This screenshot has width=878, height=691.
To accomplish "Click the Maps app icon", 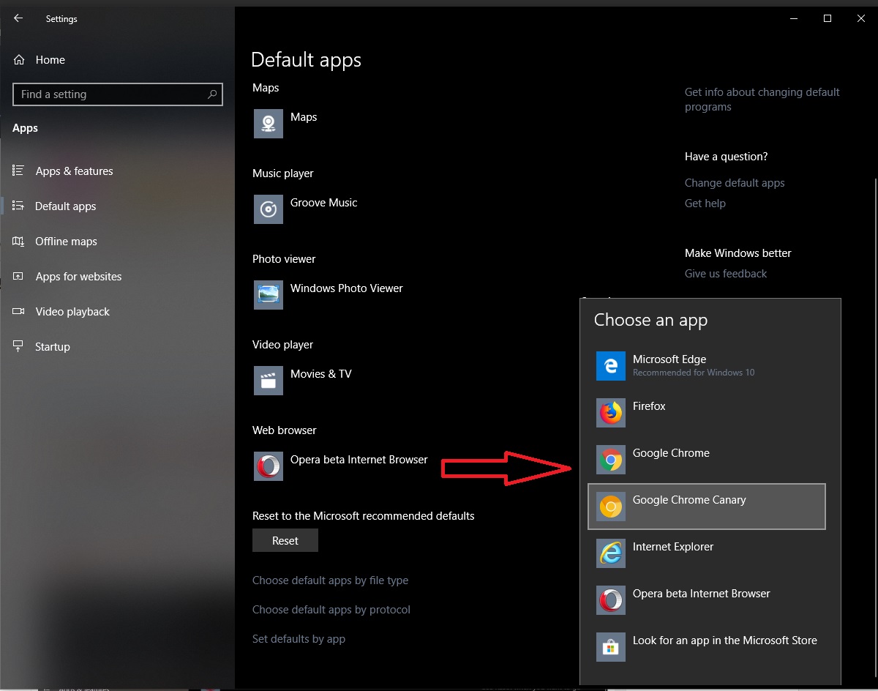I will click(269, 124).
